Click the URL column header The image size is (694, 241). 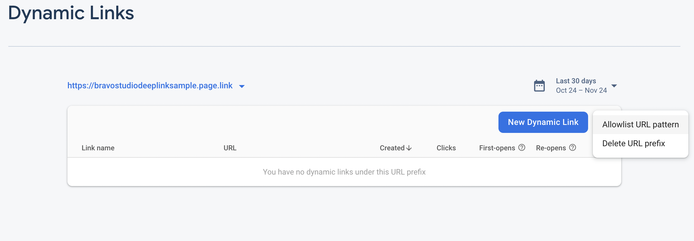pyautogui.click(x=230, y=148)
